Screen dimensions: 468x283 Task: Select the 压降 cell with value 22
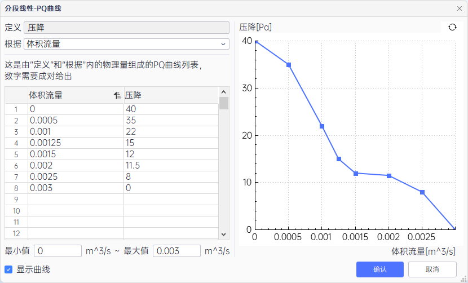pos(170,132)
